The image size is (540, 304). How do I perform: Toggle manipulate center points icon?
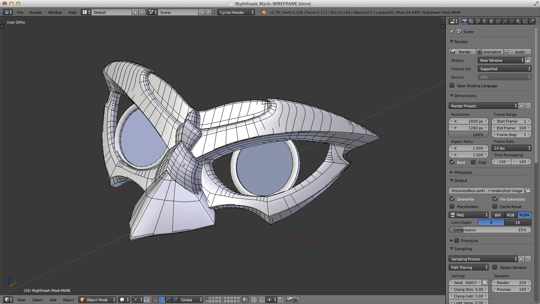coord(147,300)
